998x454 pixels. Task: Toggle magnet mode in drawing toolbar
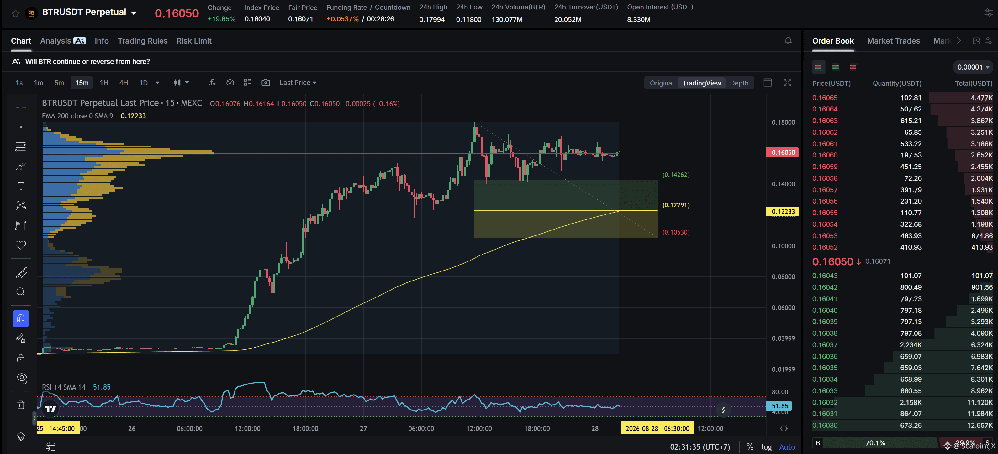pyautogui.click(x=21, y=318)
